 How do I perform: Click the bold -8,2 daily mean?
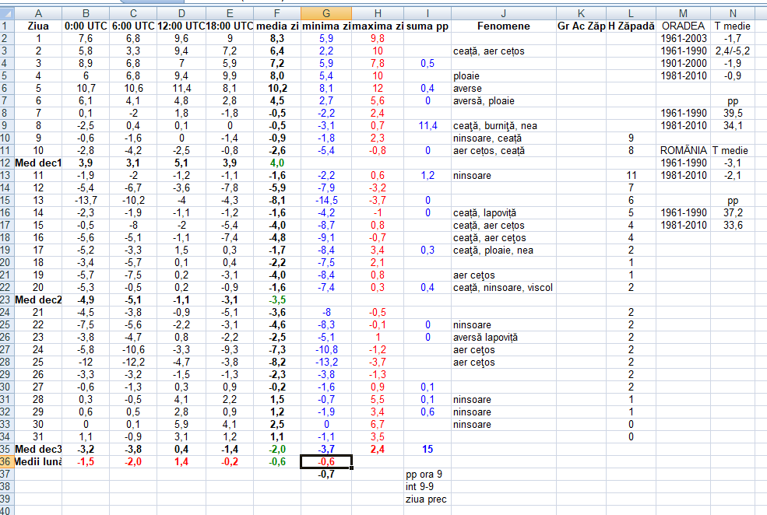click(277, 363)
